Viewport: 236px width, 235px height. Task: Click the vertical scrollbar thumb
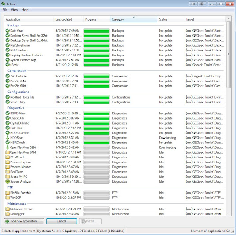point(229,55)
